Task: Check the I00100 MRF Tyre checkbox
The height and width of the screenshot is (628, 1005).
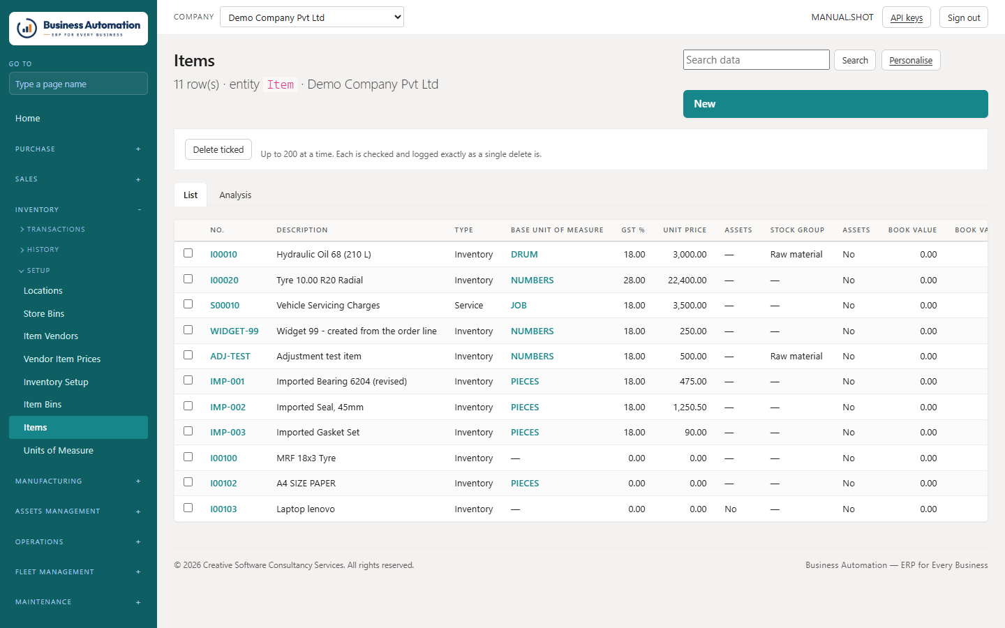Action: pos(188,456)
